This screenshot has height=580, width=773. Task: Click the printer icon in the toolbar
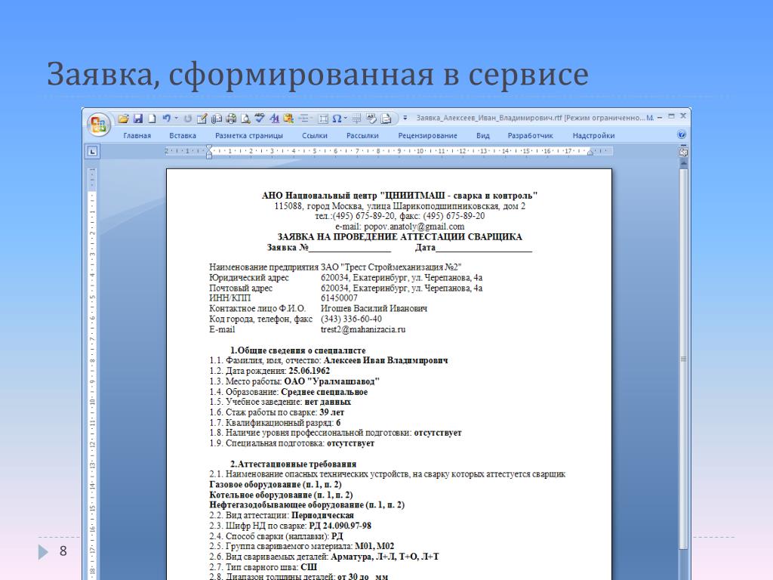pyautogui.click(x=231, y=119)
